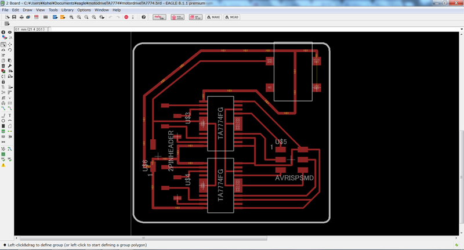The image size is (464, 250).
Task: Select the Via tool
Action: 3,131
